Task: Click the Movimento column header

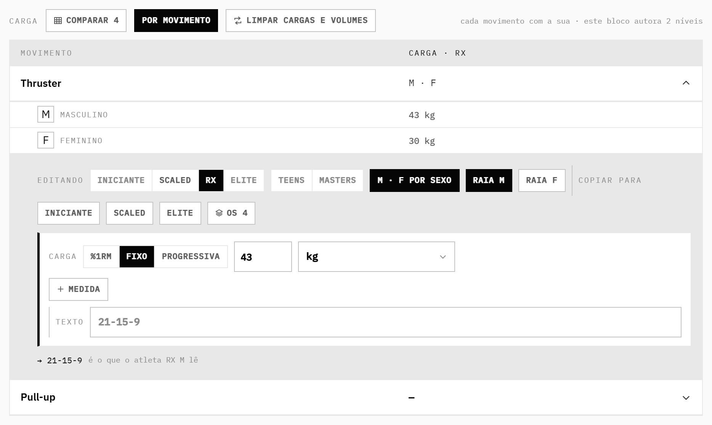Action: pyautogui.click(x=47, y=53)
